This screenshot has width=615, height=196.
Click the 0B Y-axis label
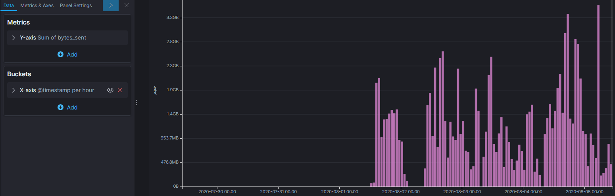(x=177, y=186)
